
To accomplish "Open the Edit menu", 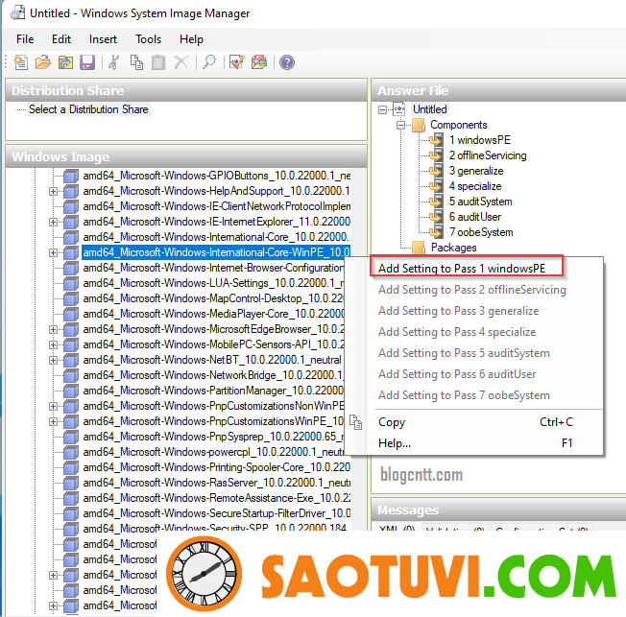I will (61, 39).
